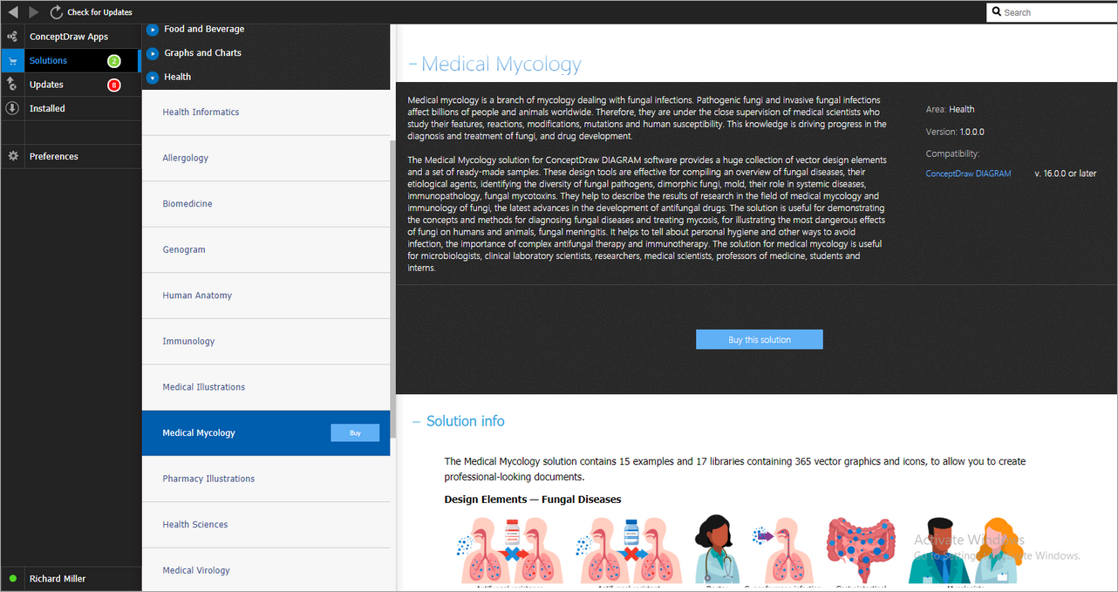
Task: Click the Solutions cart icon
Action: point(12,61)
